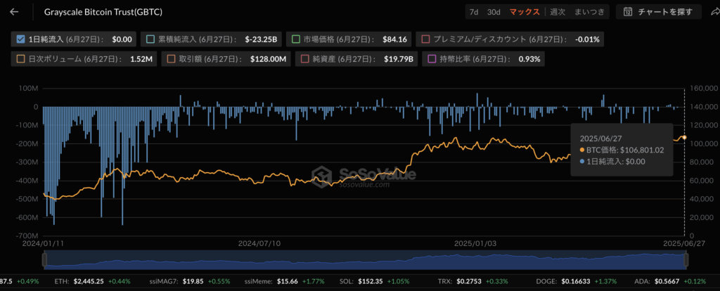Viewport: 720px width, 291px height.
Task: Enable the 日次ボリューム checkbox
Action: click(x=20, y=59)
